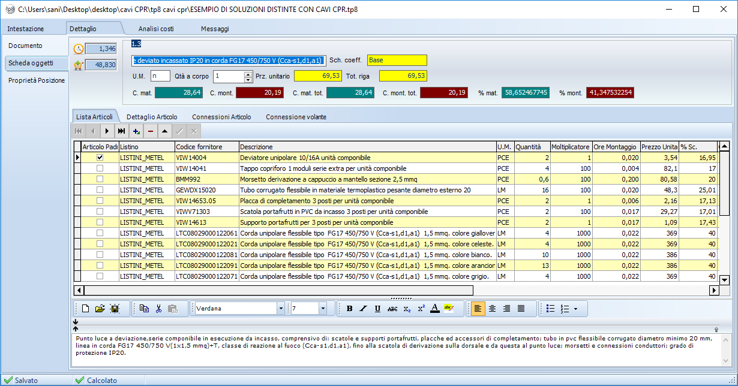The height and width of the screenshot is (386, 738).
Task: Sort table by Codice fornitore header
Action: point(206,147)
